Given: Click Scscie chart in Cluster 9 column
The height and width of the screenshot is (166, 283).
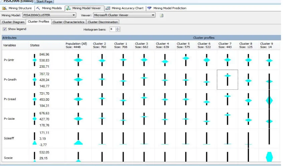Looking at the screenshot, I should 269,157.
